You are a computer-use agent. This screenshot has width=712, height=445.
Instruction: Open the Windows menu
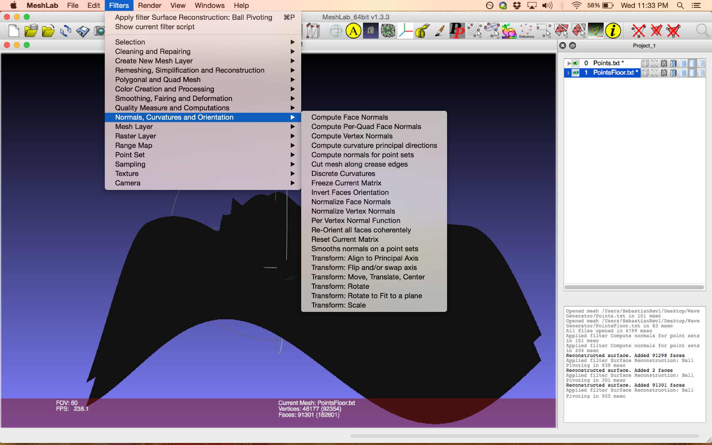210,5
